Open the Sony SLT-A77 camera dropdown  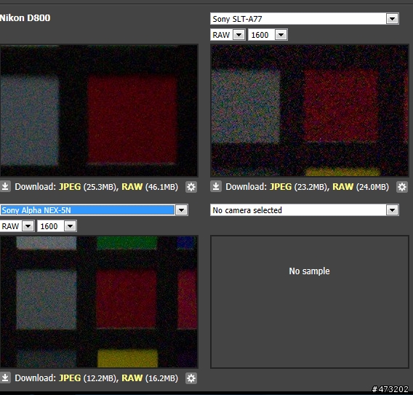tap(305, 19)
